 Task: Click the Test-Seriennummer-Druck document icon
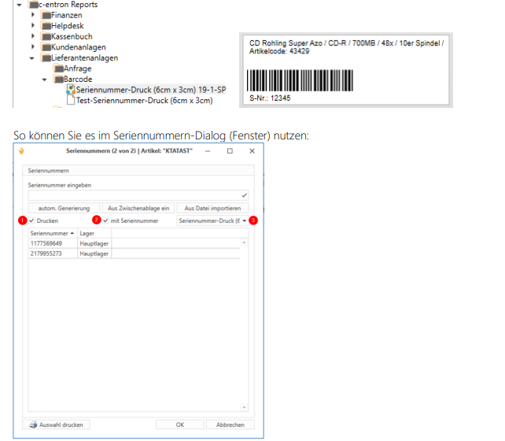70,101
